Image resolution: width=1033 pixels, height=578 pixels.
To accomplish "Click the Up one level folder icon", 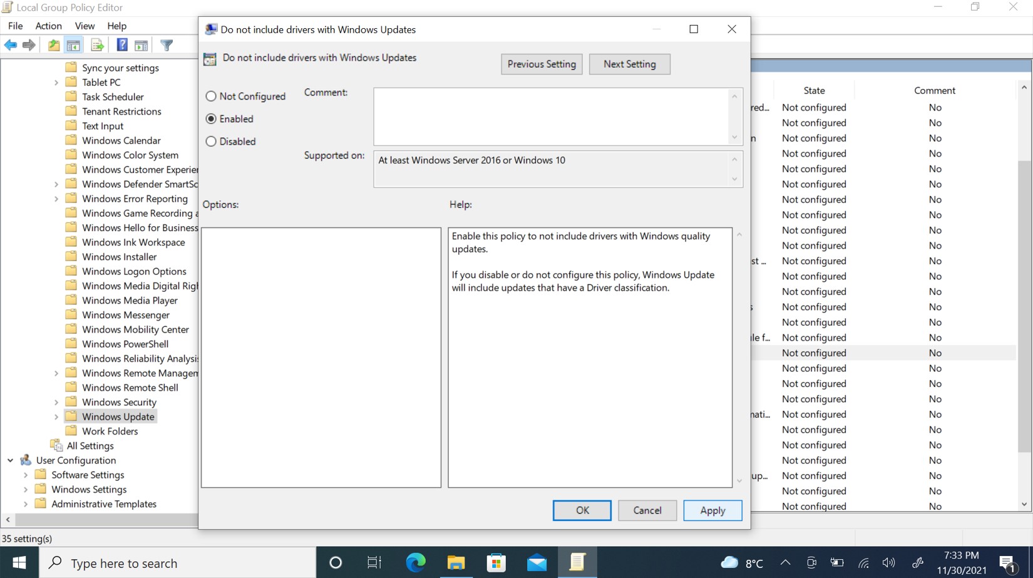I will point(54,45).
